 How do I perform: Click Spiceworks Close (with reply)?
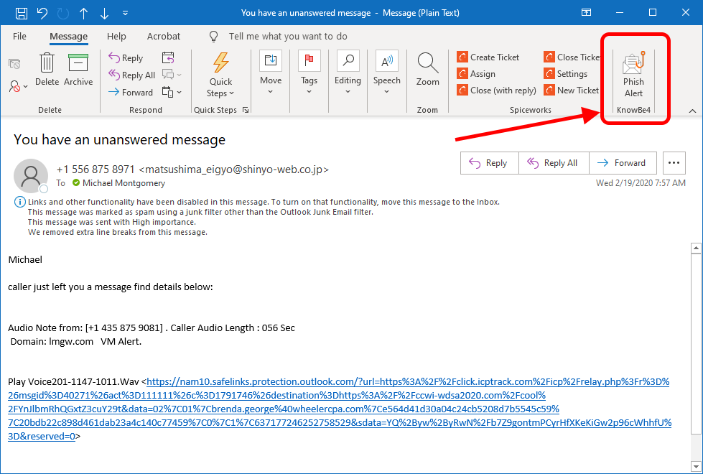[496, 90]
